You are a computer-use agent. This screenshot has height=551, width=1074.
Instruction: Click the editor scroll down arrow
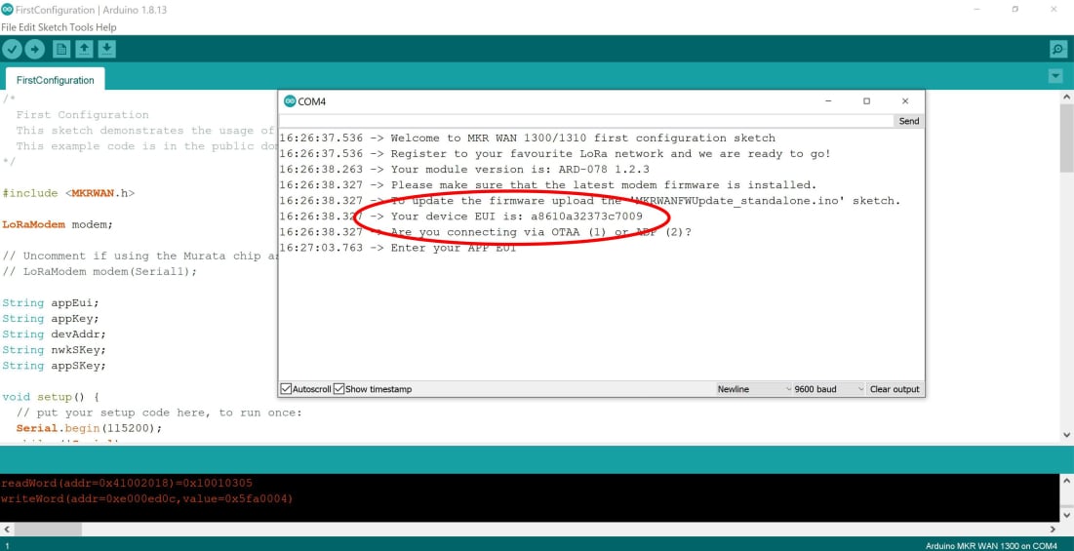[x=1067, y=435]
